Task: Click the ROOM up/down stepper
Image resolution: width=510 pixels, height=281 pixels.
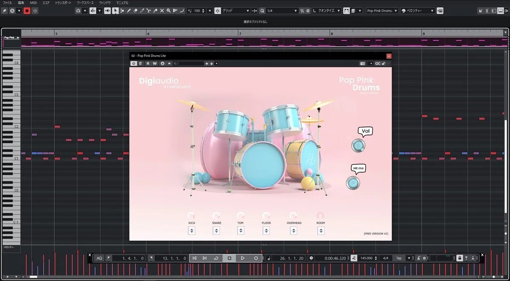Action: point(321,231)
